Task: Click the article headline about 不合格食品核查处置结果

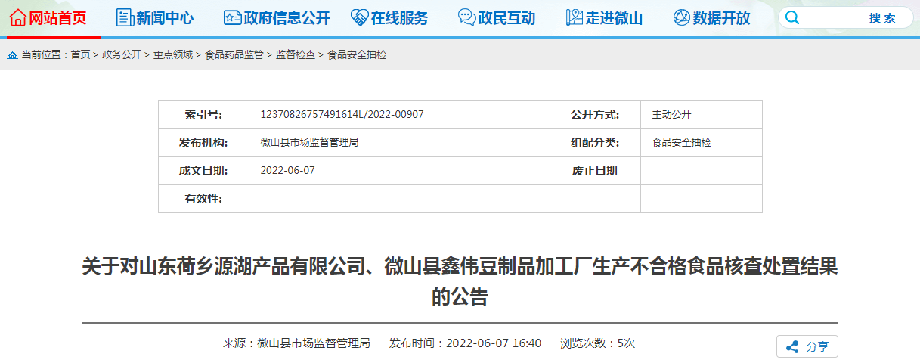Action: (460, 281)
